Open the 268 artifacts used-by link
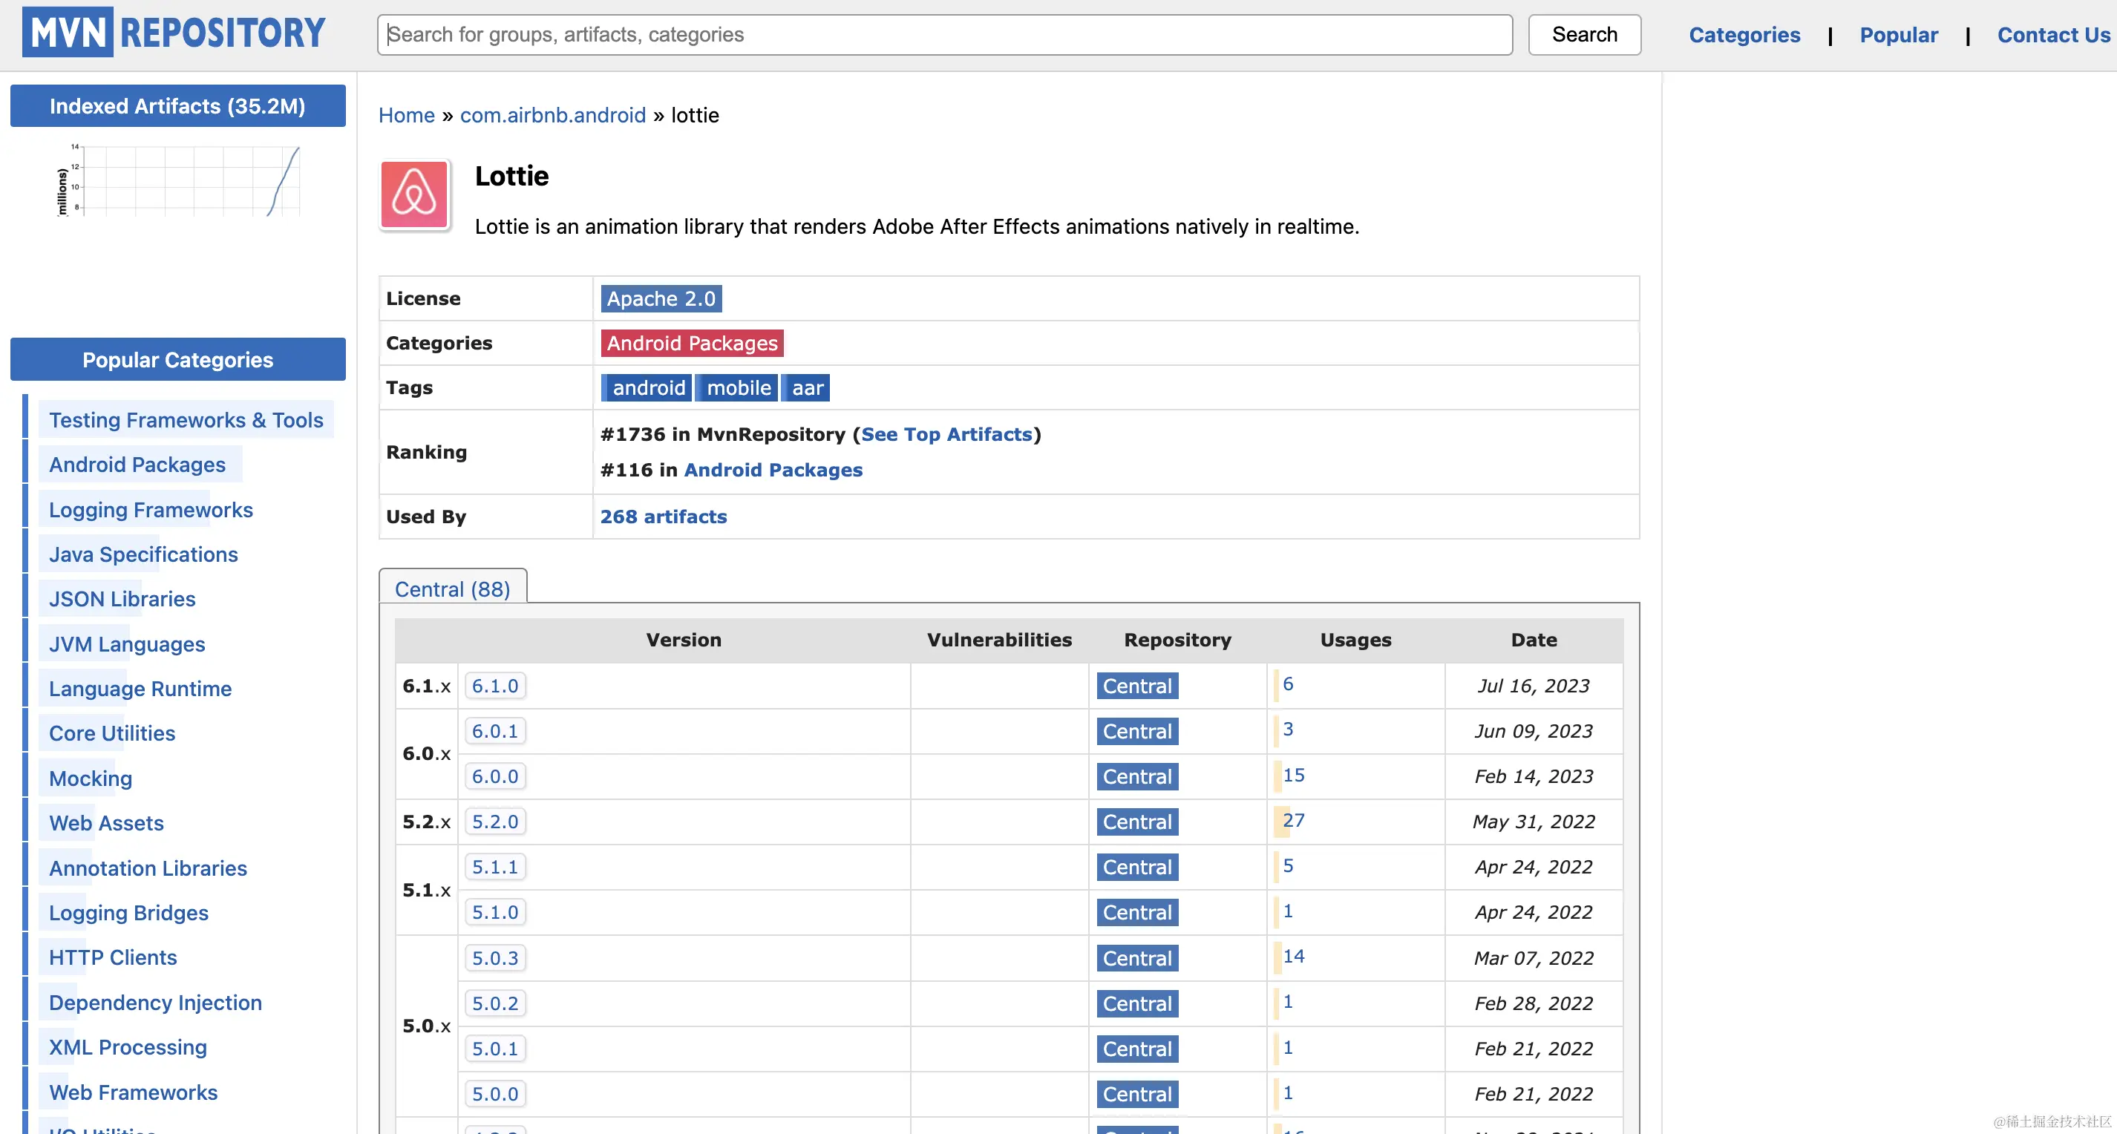 click(663, 516)
